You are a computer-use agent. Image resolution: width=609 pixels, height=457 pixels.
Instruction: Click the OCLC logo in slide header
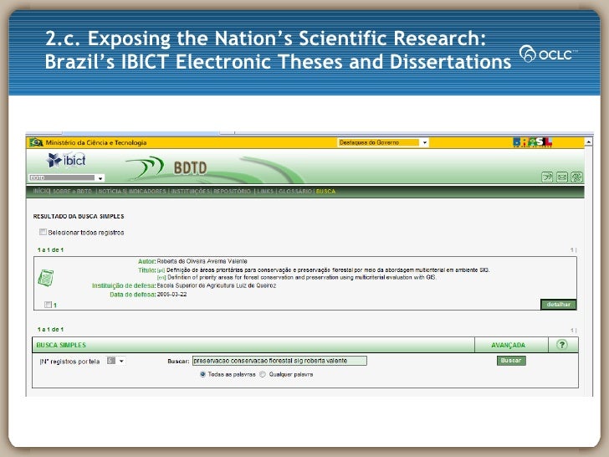coord(548,54)
